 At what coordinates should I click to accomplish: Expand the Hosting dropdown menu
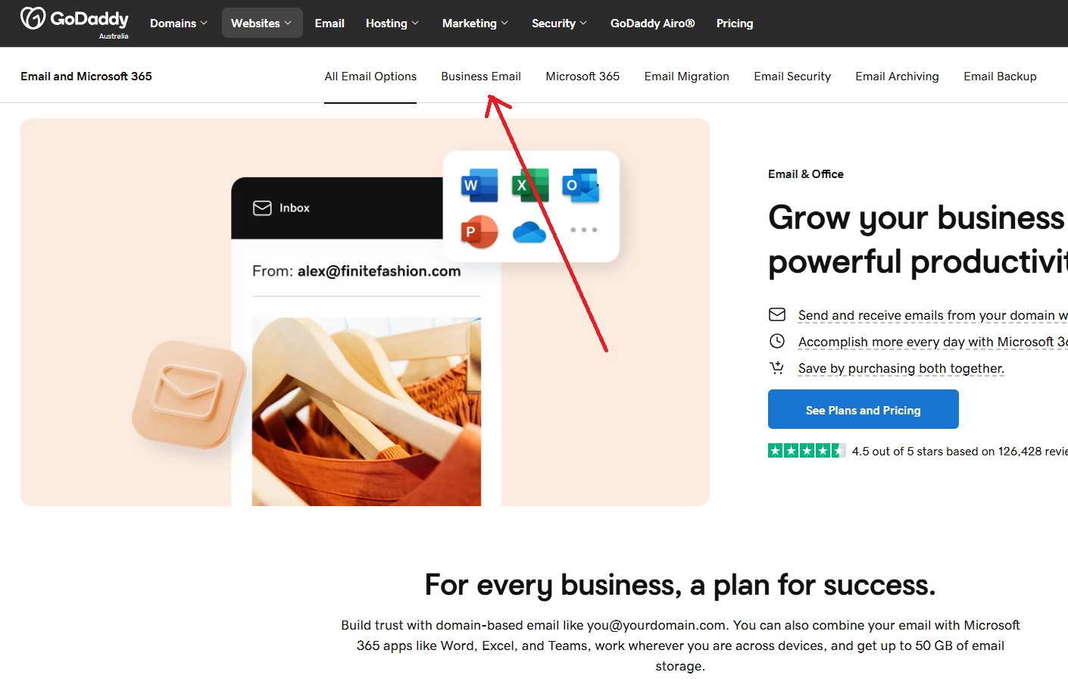tap(392, 23)
